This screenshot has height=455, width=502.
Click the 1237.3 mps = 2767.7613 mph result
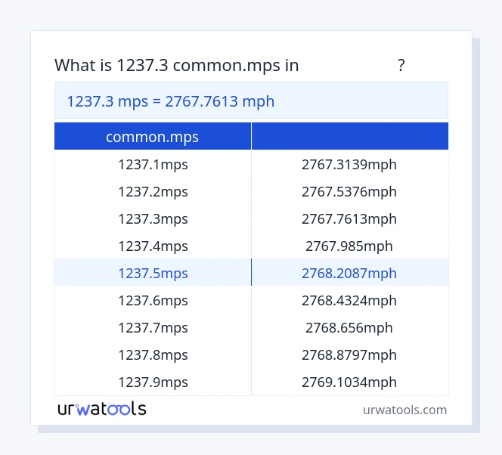click(x=171, y=101)
